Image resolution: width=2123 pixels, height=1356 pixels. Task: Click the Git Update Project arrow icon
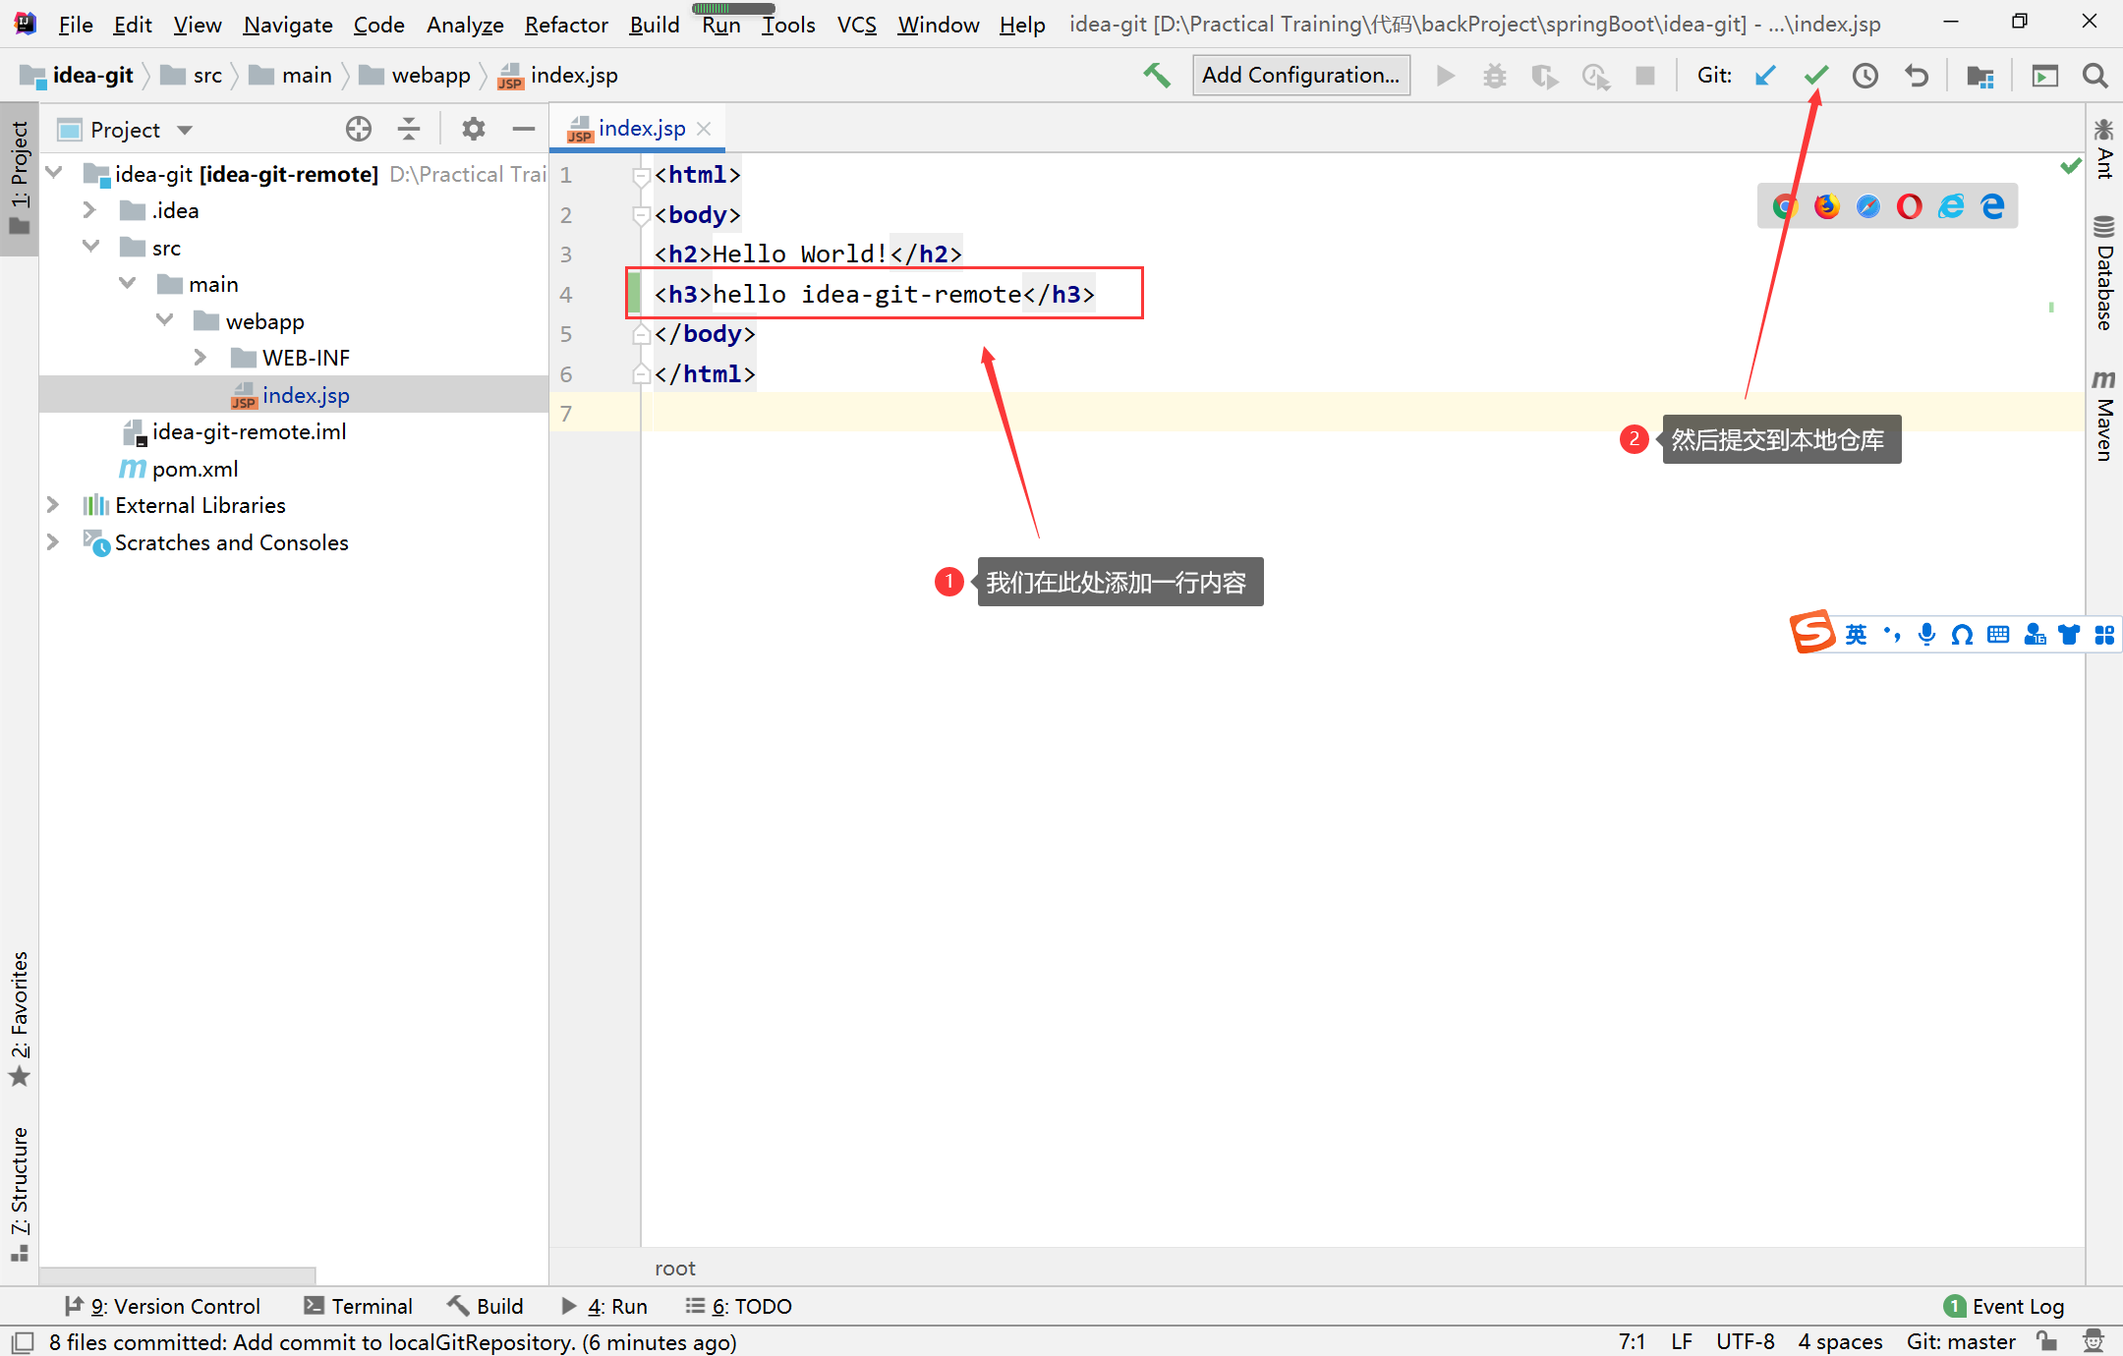(1766, 76)
